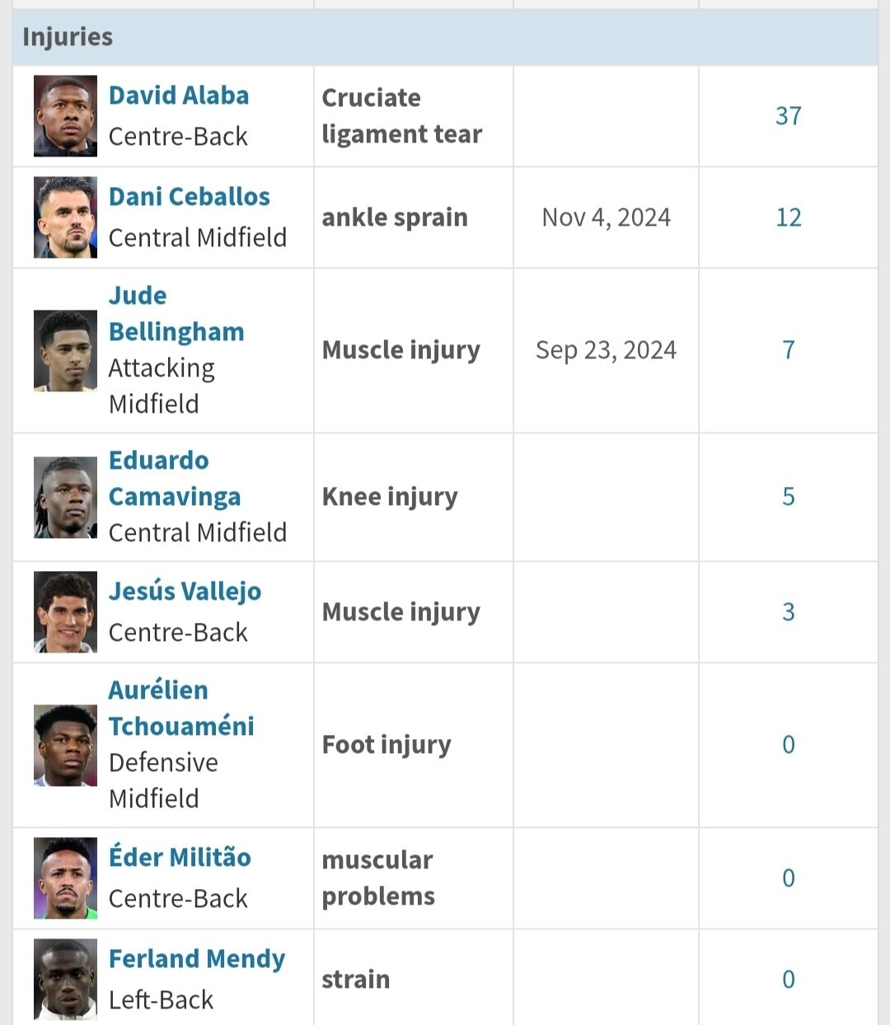Open Bellingham's 7 missed games link
The height and width of the screenshot is (1025, 890).
[789, 350]
